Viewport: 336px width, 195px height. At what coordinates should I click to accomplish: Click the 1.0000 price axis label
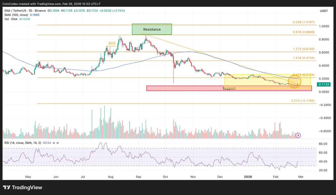(x=324, y=26)
